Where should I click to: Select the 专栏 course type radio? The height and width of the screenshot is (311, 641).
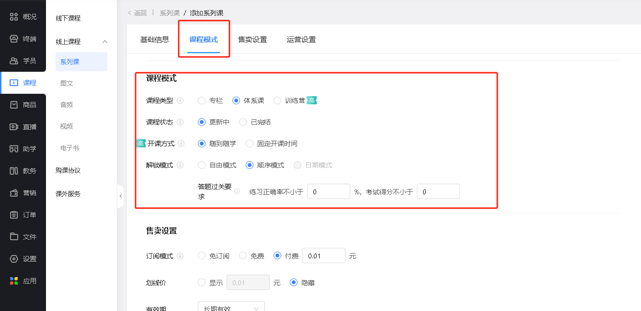coord(202,100)
